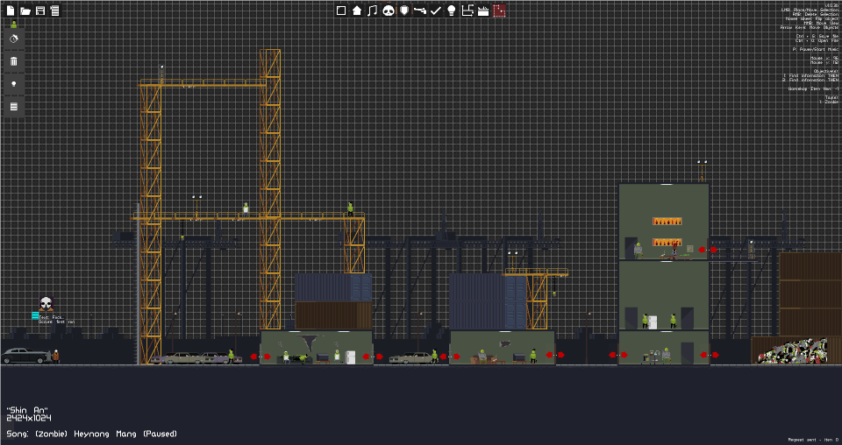Save the level with the floppy icon
The width and height of the screenshot is (842, 445).
(x=40, y=11)
